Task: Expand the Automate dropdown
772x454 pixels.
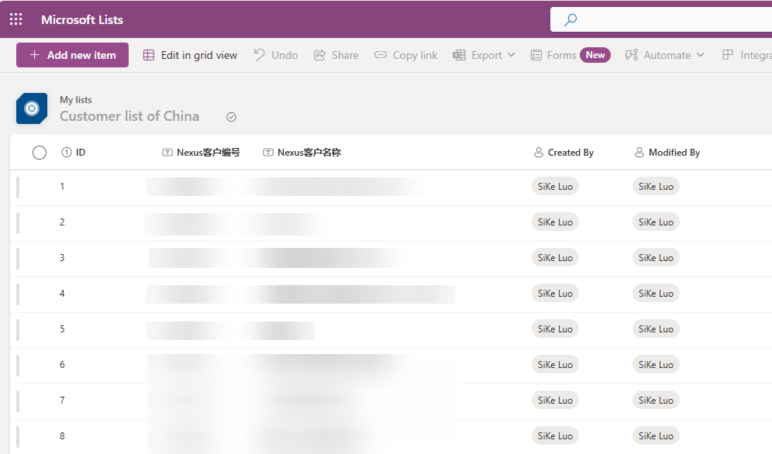Action: point(664,55)
